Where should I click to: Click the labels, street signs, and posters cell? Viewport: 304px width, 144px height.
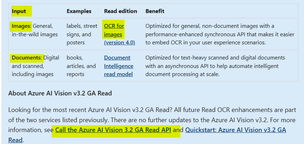82,34
